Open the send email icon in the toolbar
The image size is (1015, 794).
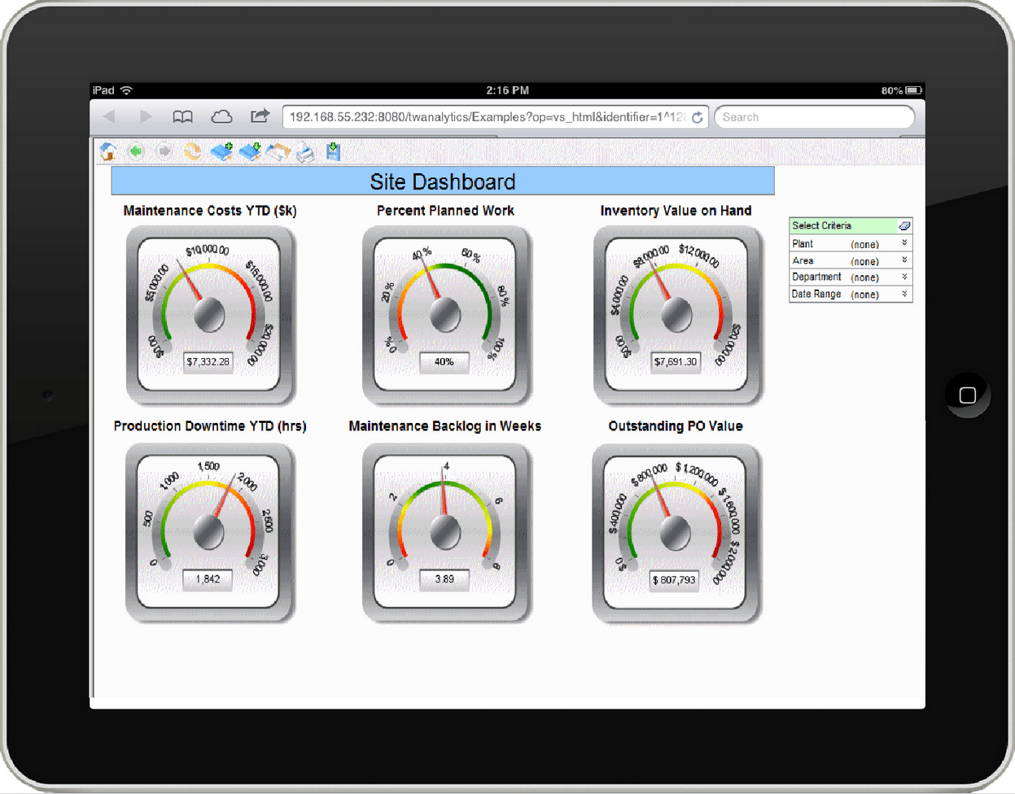278,152
